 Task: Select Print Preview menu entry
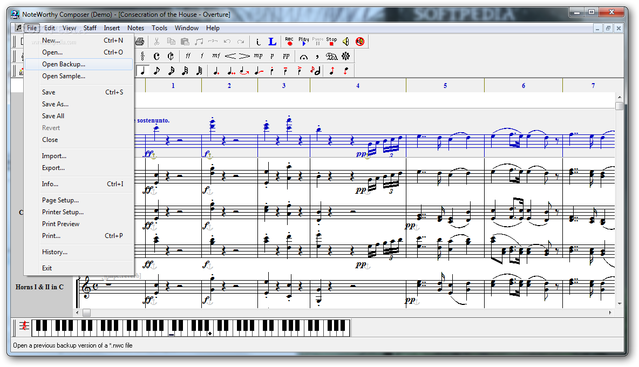point(79,224)
